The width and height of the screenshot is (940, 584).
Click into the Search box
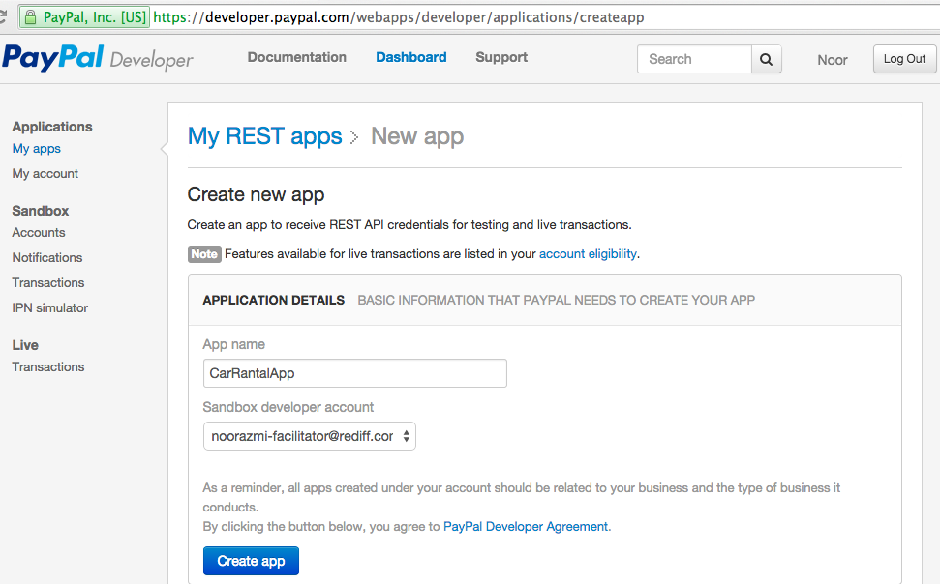coord(694,59)
